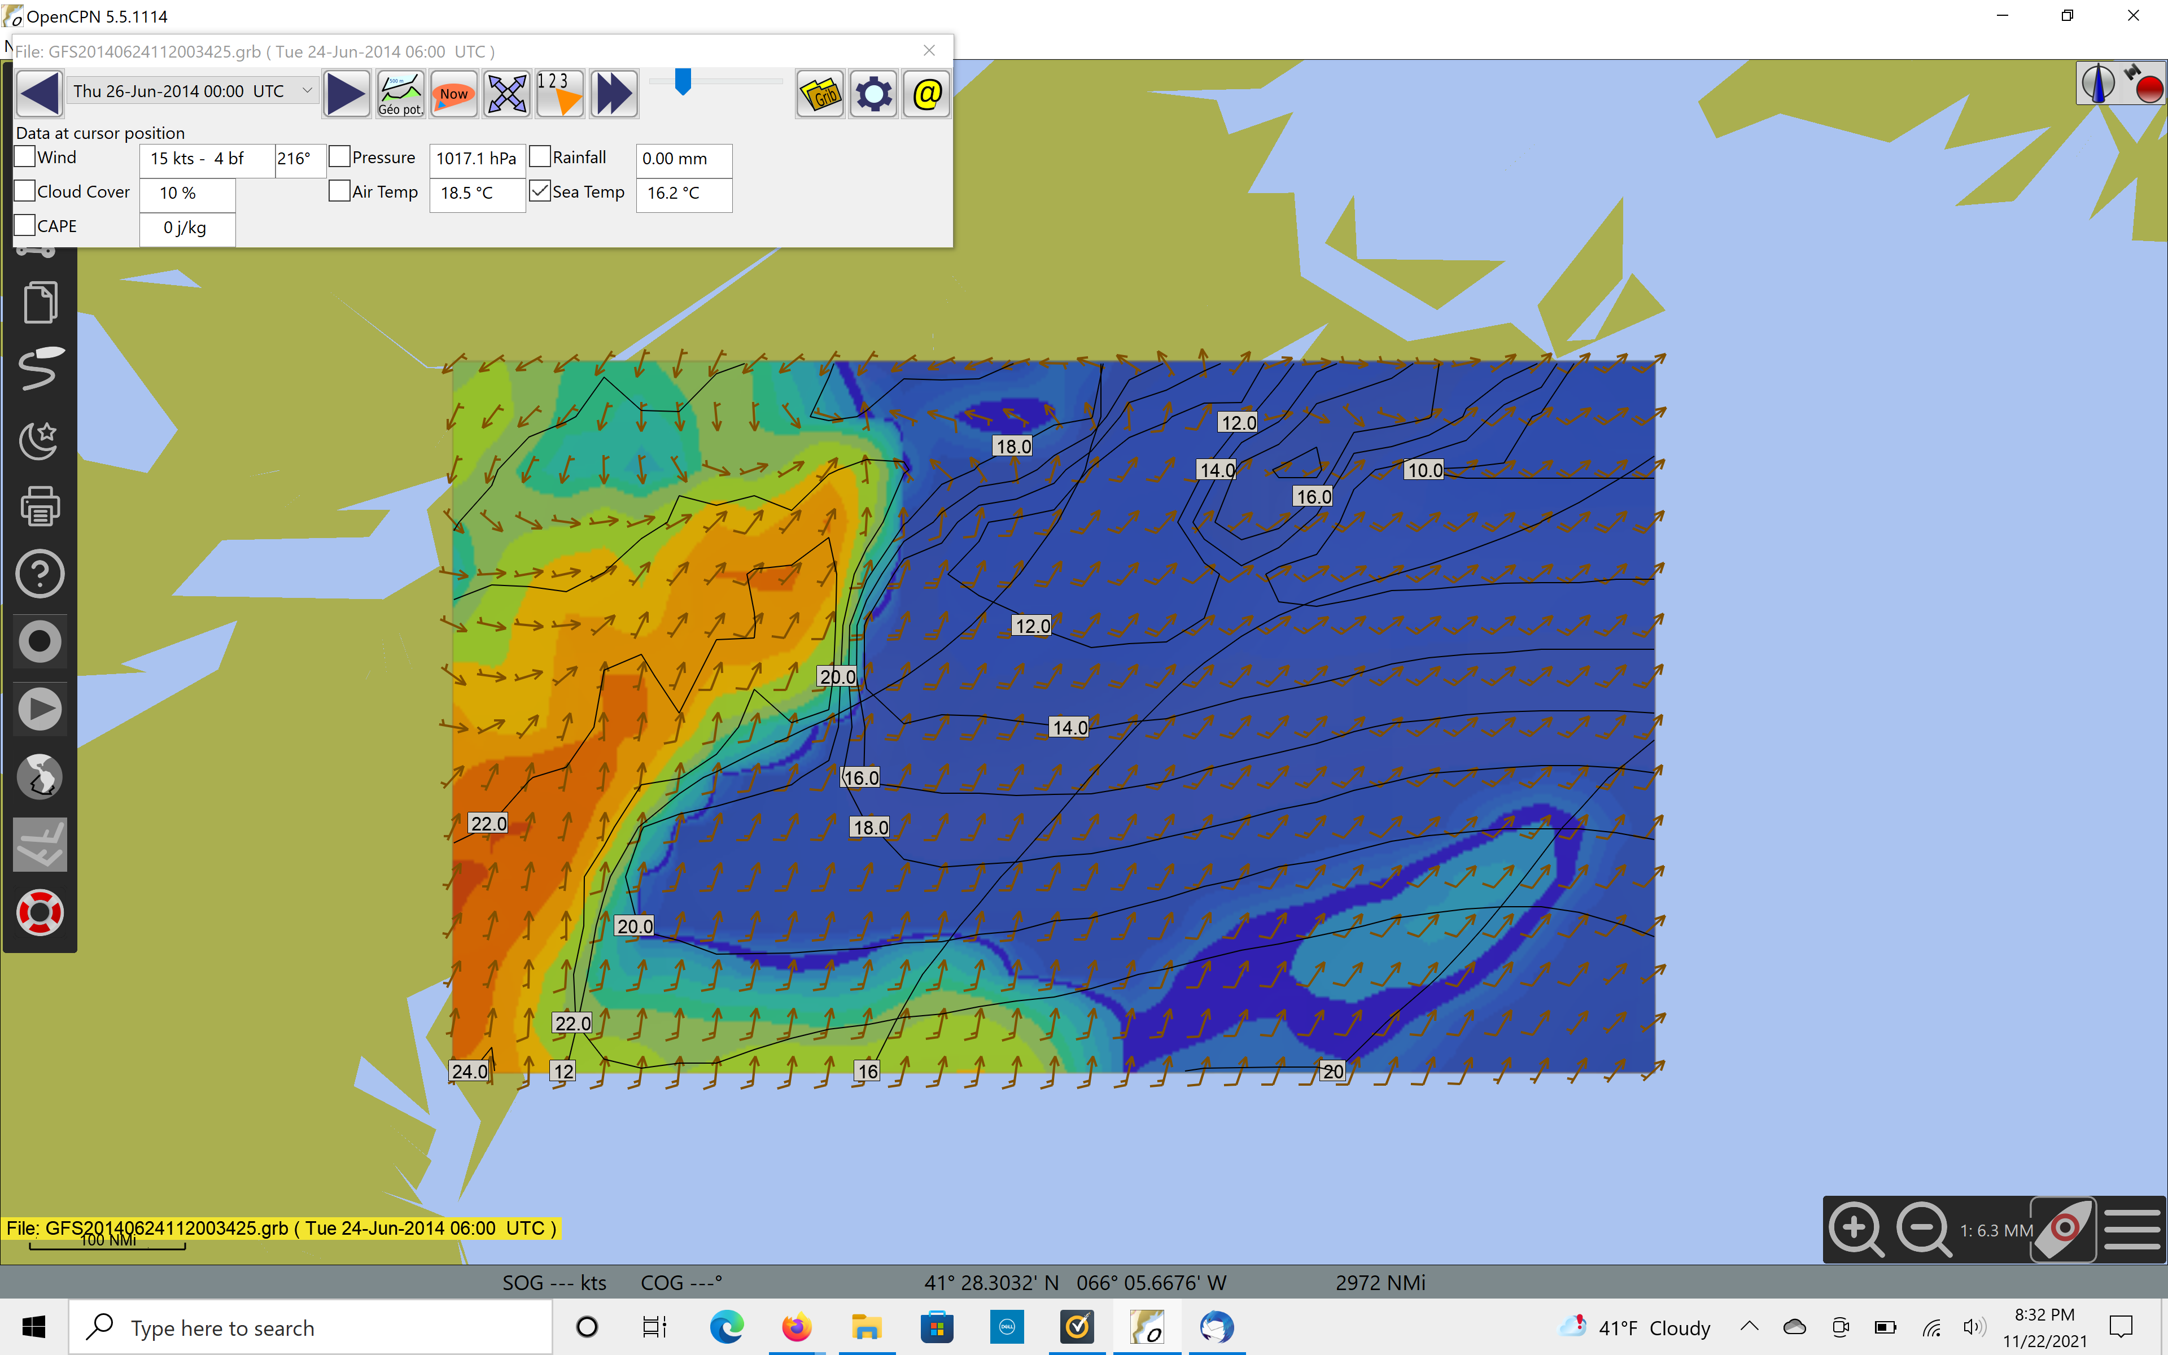Viewport: 2168px width, 1355px height.
Task: Click the GRIB next time step arrow
Action: click(x=346, y=93)
